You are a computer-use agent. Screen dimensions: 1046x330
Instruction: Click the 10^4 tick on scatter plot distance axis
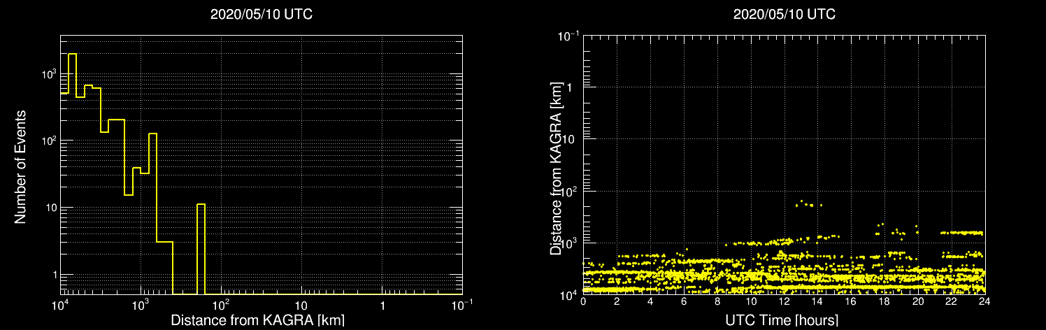(x=569, y=294)
